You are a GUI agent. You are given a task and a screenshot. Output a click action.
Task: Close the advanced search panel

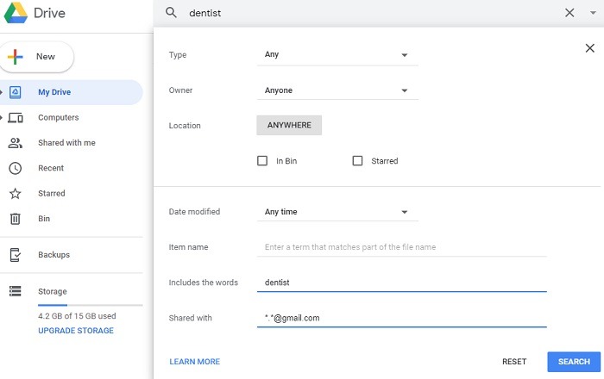pos(589,48)
